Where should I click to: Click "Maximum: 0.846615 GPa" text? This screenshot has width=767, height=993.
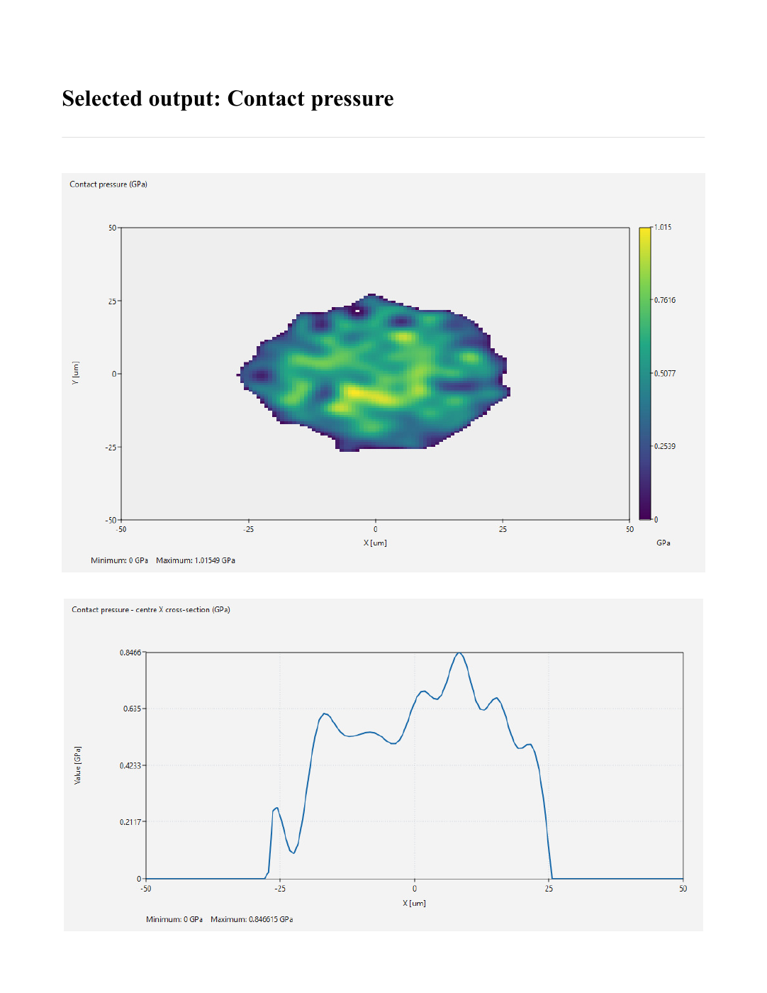tap(252, 920)
